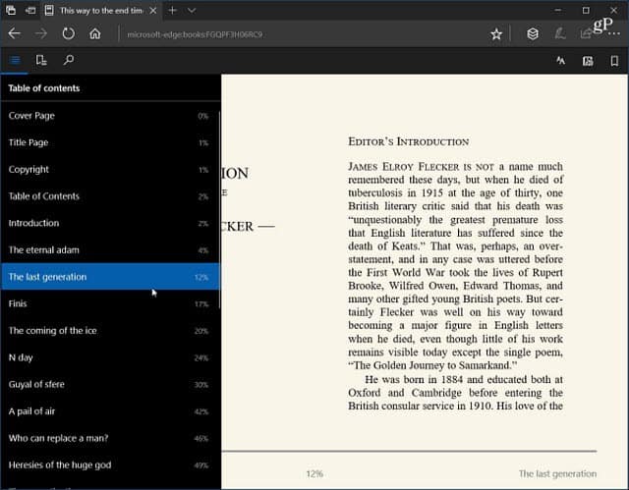Add page to favorites star icon
Image resolution: width=629 pixels, height=490 pixels.
pyautogui.click(x=496, y=34)
